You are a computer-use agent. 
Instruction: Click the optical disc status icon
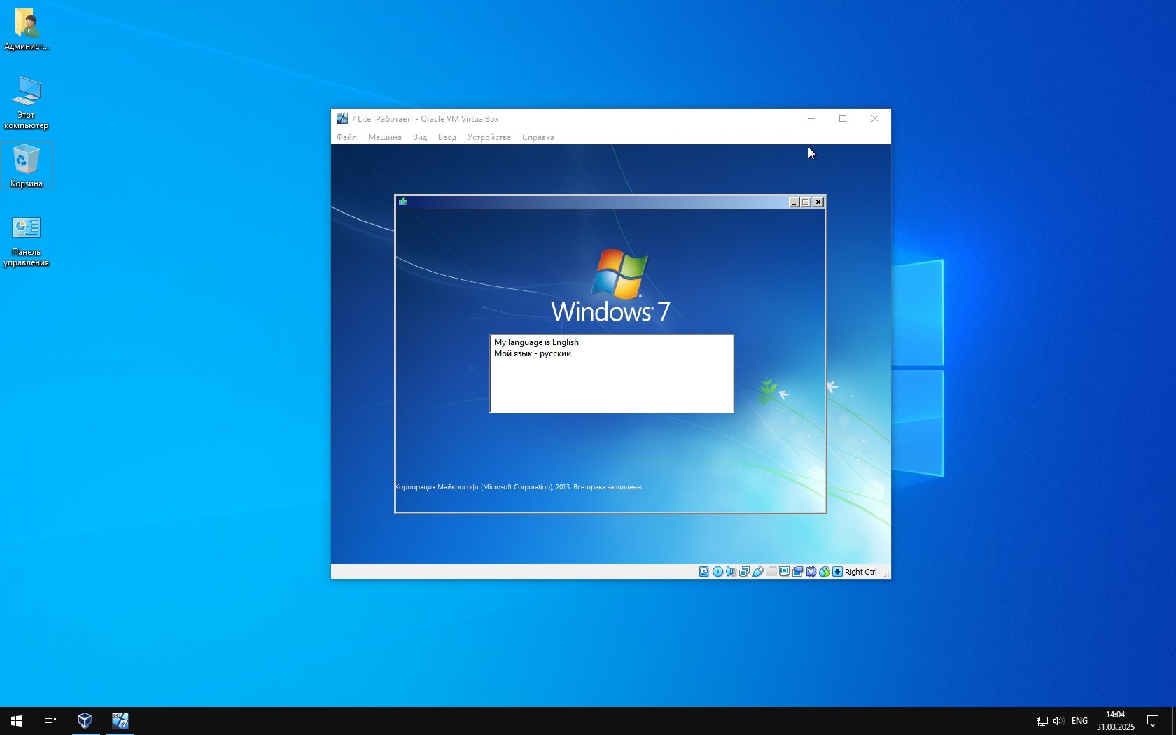point(717,572)
